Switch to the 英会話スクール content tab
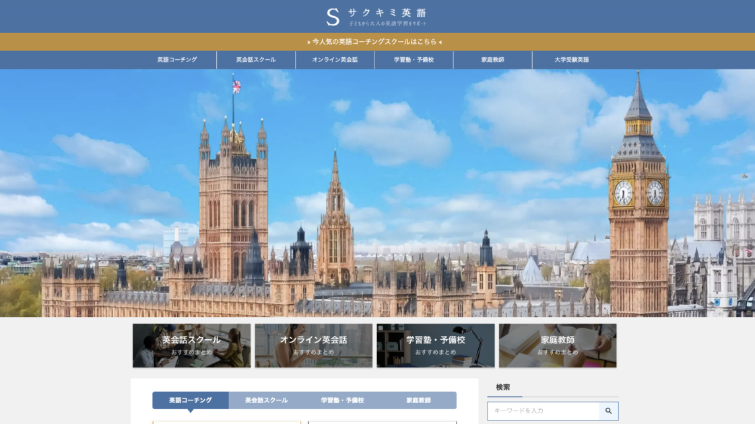755x424 pixels. coord(266,400)
